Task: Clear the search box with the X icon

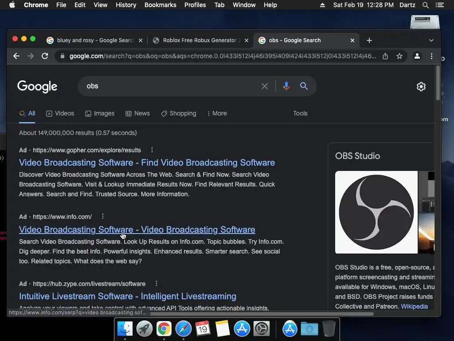Action: tap(264, 86)
